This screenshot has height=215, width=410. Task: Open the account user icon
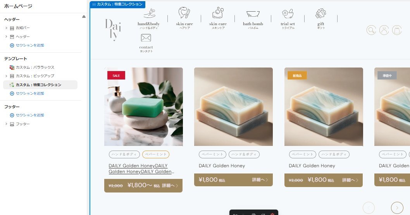click(x=384, y=30)
